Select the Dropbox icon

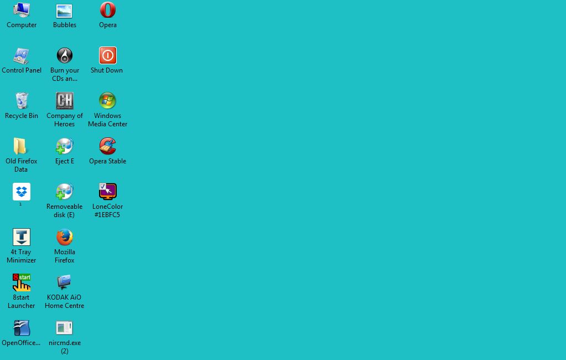pyautogui.click(x=20, y=192)
